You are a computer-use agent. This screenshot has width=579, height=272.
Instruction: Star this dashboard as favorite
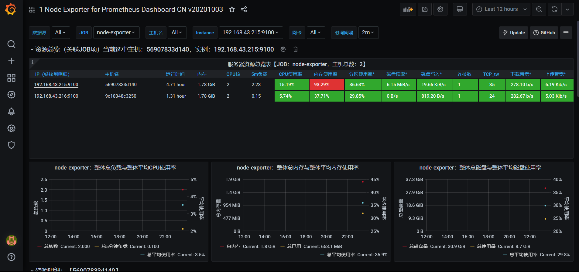coord(232,9)
